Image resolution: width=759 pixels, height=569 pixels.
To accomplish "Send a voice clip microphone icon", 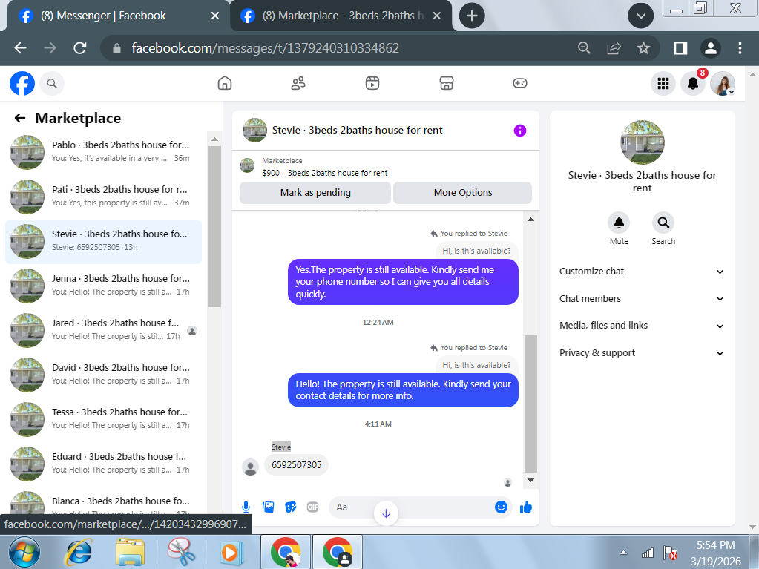I will coord(246,507).
